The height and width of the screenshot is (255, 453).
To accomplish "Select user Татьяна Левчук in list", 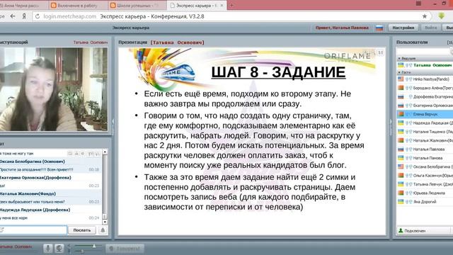I will [x=425, y=184].
